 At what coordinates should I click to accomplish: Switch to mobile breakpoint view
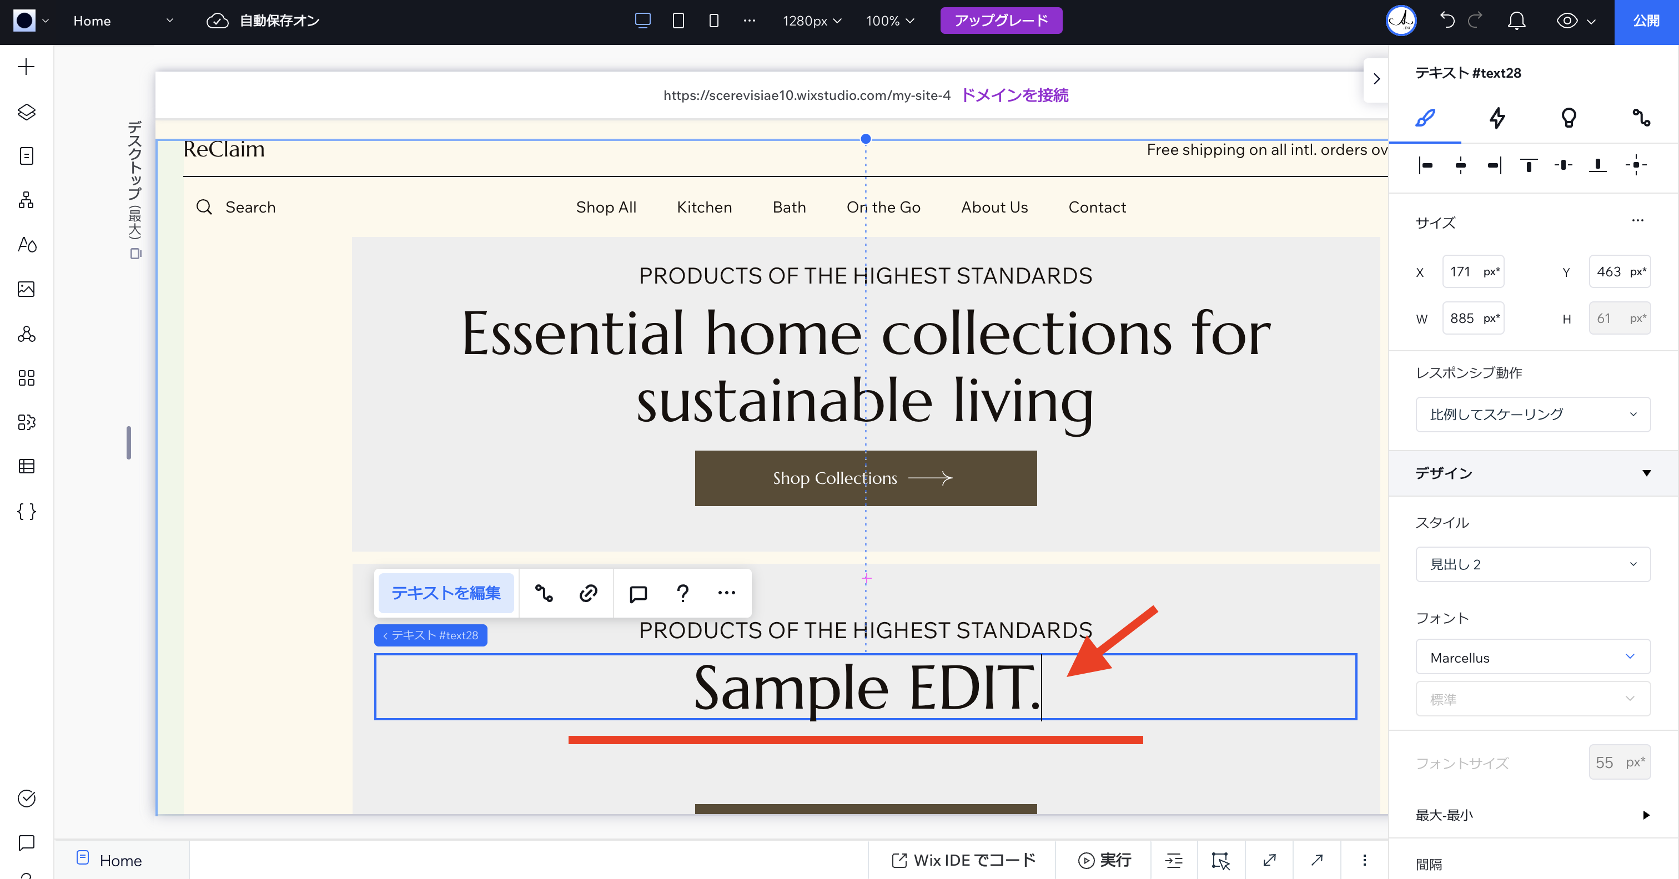(713, 21)
